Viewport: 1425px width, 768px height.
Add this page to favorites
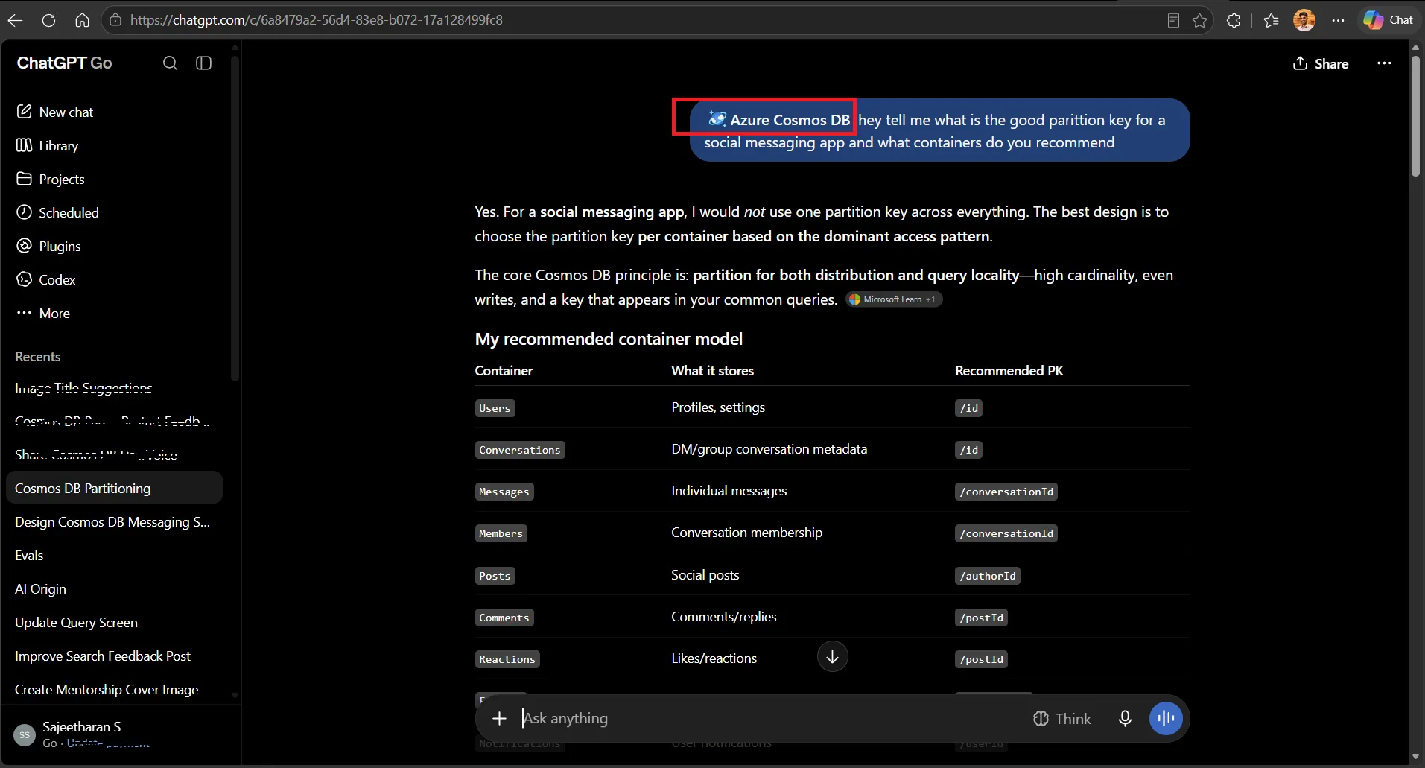pyautogui.click(x=1199, y=21)
